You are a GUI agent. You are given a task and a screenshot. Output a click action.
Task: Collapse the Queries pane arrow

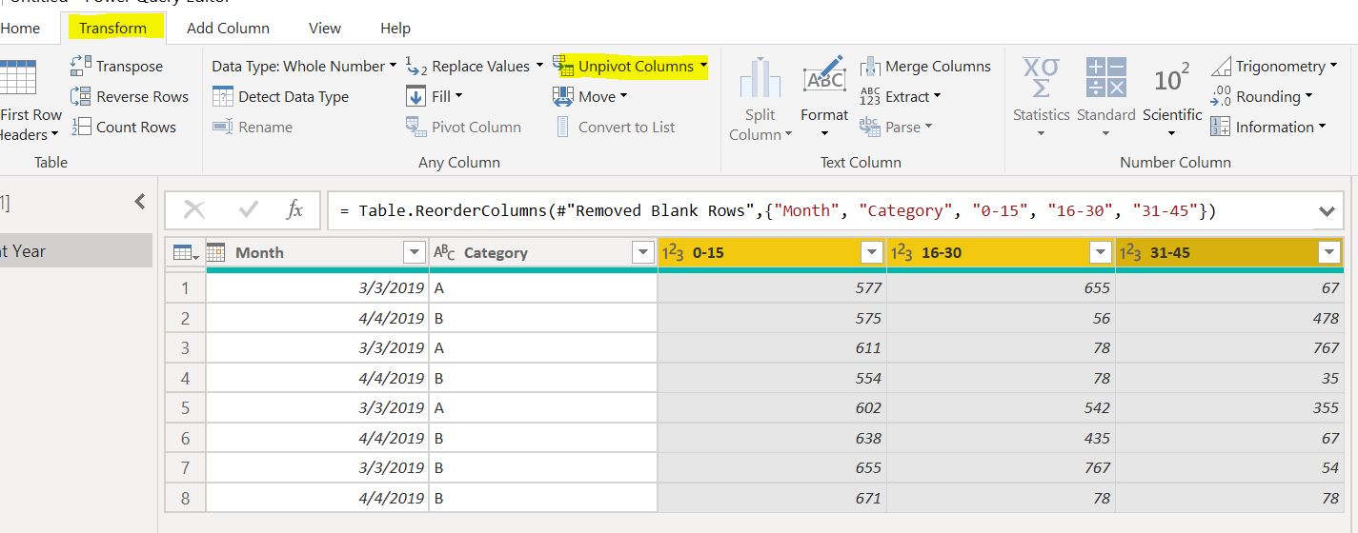(140, 202)
